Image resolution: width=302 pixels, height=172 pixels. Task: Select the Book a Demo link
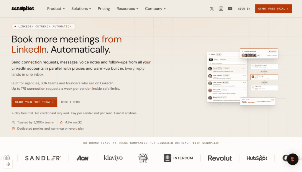coord(70,102)
